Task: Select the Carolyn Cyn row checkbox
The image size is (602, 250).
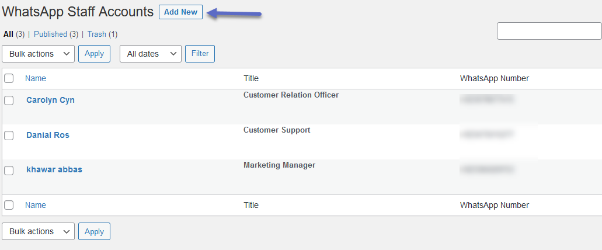Action: point(9,100)
